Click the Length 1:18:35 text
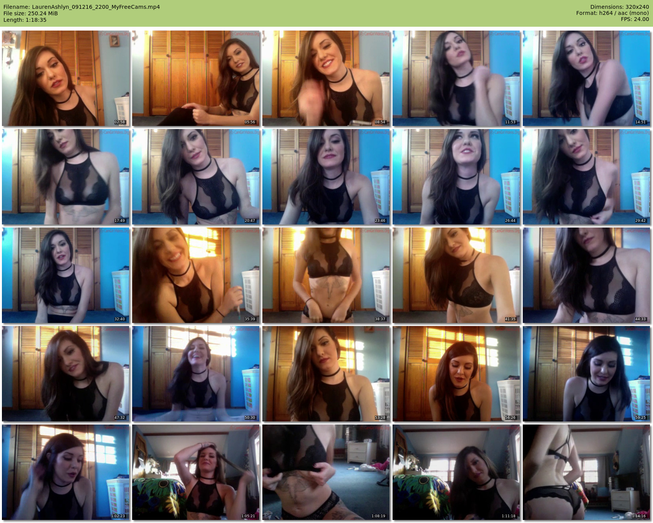 tap(25, 20)
